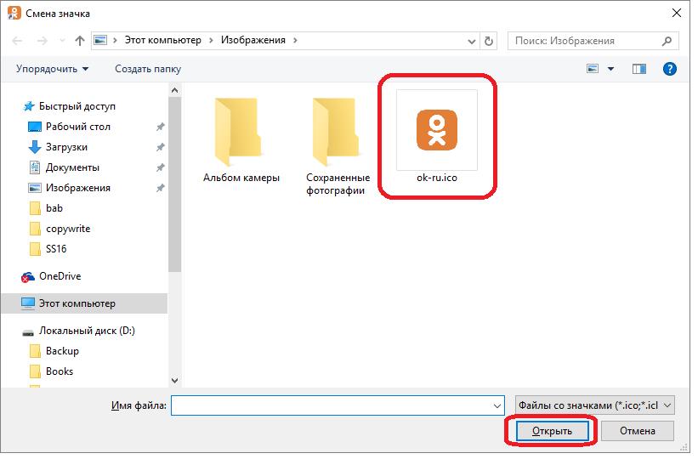Click the help question mark icon
Viewport: 698px width, 459px height.
[x=669, y=69]
